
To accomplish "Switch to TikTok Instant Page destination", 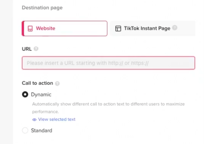I will [152, 28].
